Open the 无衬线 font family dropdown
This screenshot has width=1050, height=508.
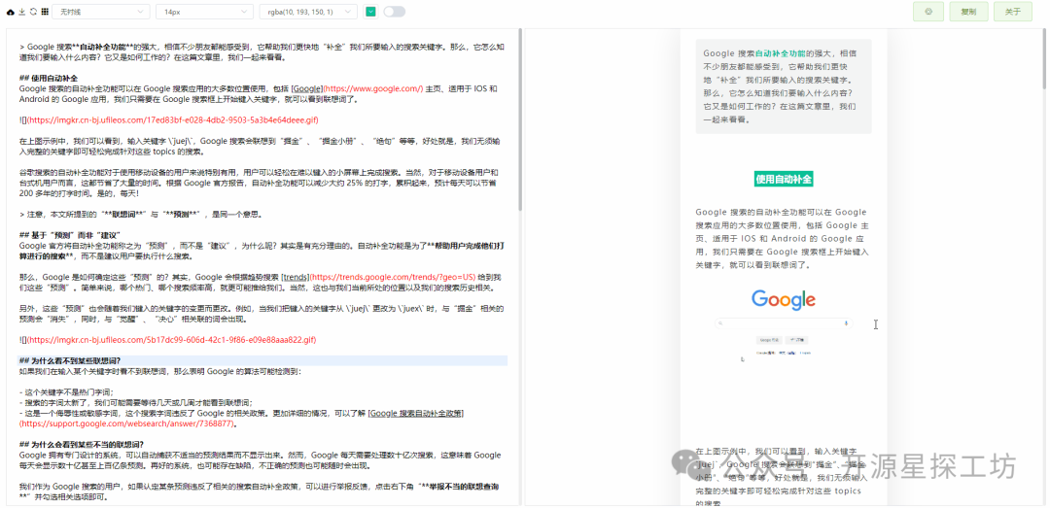pos(101,12)
